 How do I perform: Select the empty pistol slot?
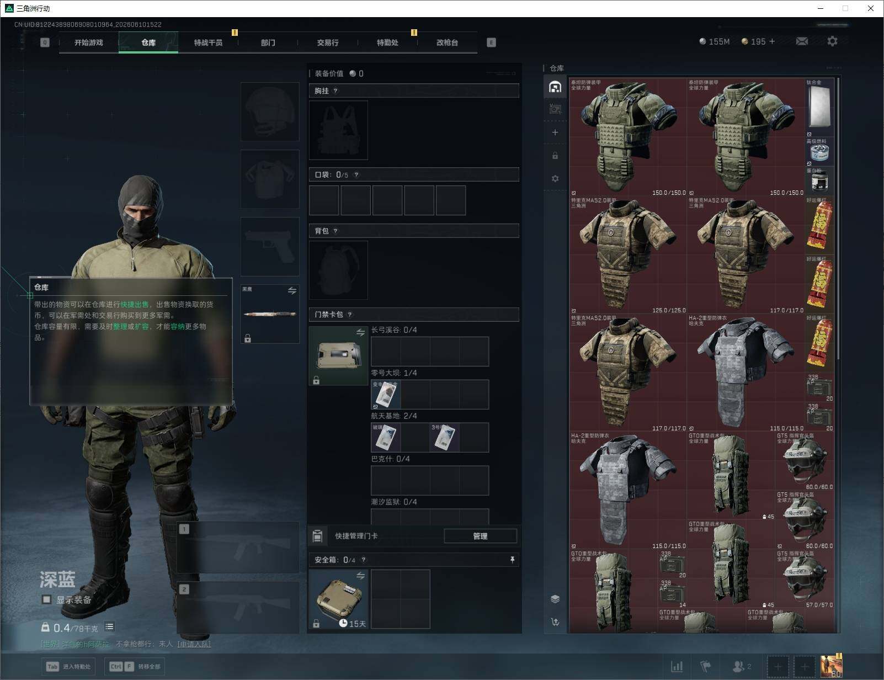click(270, 246)
